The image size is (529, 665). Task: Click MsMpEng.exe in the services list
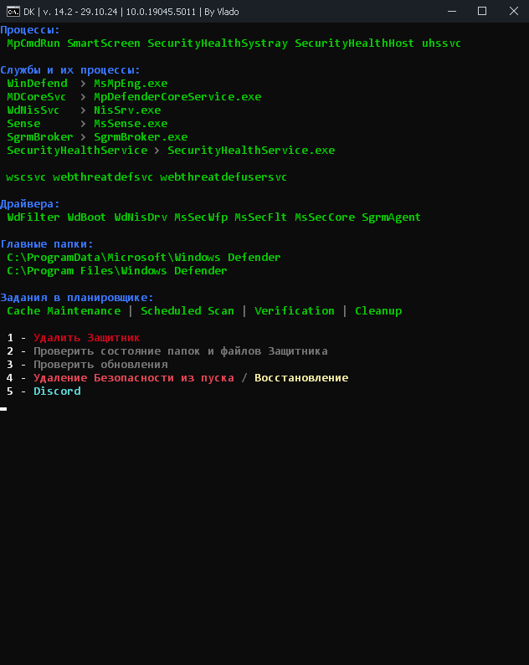[131, 84]
